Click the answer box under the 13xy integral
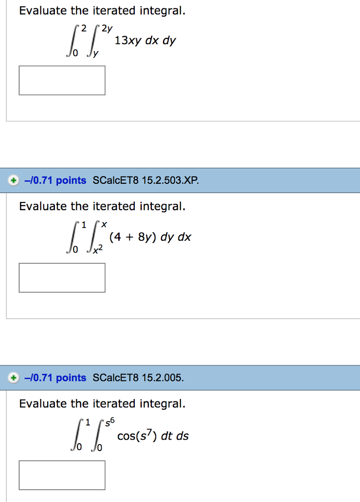The height and width of the screenshot is (502, 360). click(62, 80)
